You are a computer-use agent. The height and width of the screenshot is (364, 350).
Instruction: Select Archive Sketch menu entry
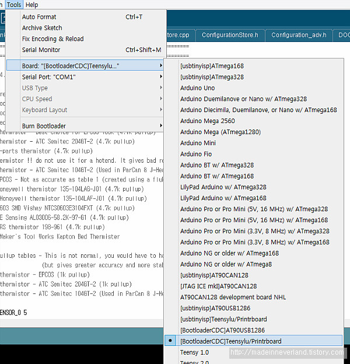[x=85, y=28]
